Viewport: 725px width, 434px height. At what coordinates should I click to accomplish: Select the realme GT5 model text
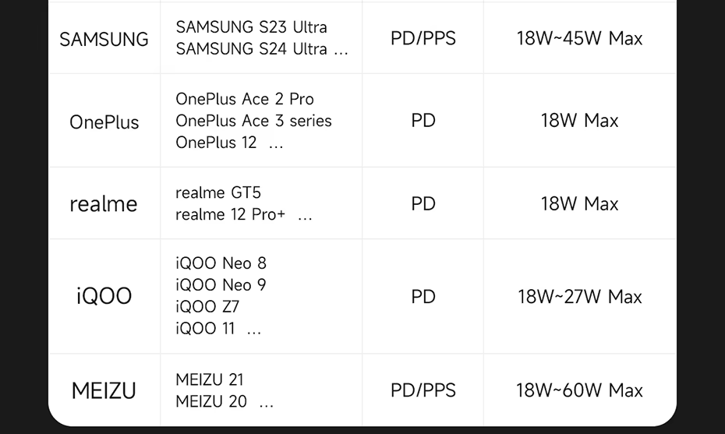point(217,192)
